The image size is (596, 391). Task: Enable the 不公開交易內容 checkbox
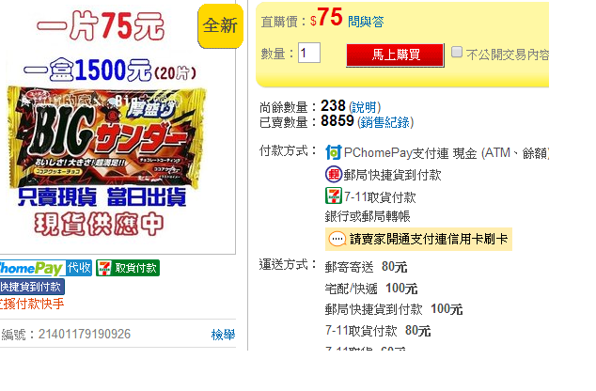pyautogui.click(x=457, y=52)
